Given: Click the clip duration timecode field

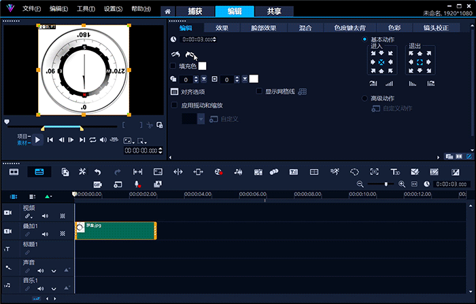Looking at the screenshot, I should tap(199, 39).
